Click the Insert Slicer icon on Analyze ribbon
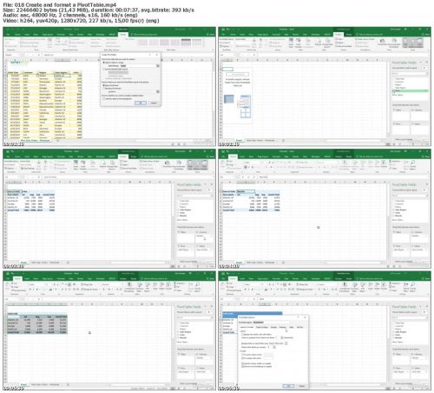Screen dimensions: 434x393 pyautogui.click(x=291, y=42)
